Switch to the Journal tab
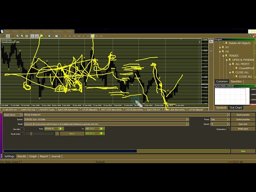 (56, 156)
